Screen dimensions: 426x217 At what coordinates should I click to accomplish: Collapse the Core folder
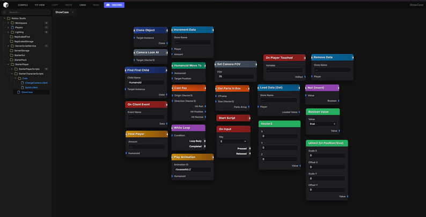pos(15,78)
